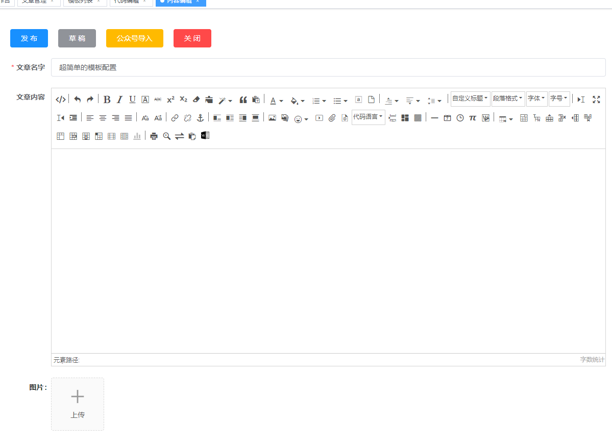Open the 自定义标题 dropdown

click(x=470, y=98)
